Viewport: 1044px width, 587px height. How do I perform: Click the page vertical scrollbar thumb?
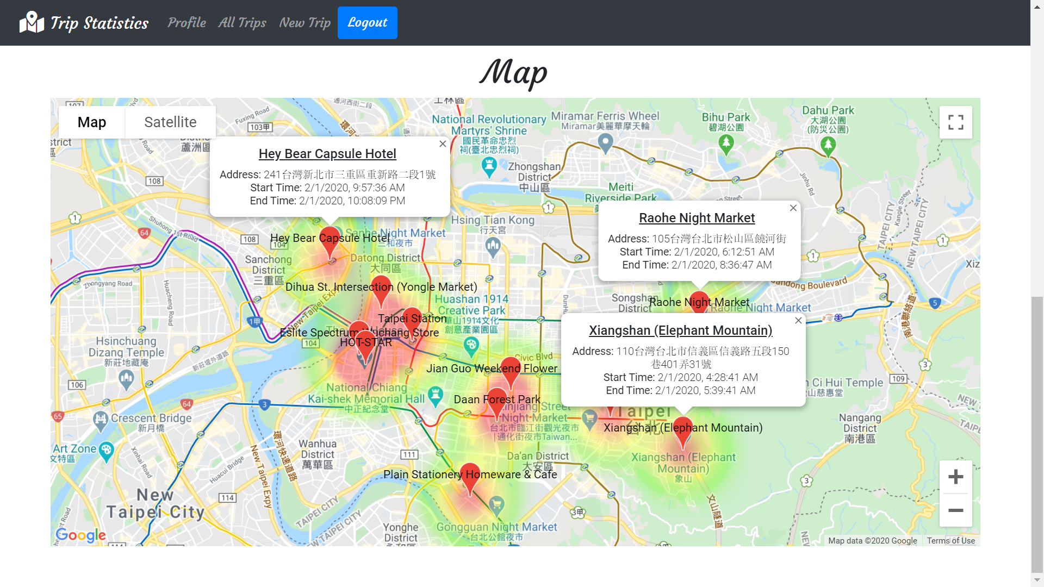(x=1037, y=435)
